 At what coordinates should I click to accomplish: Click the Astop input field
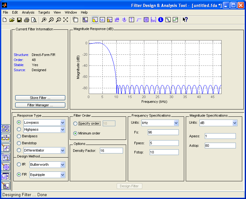coord(220,146)
